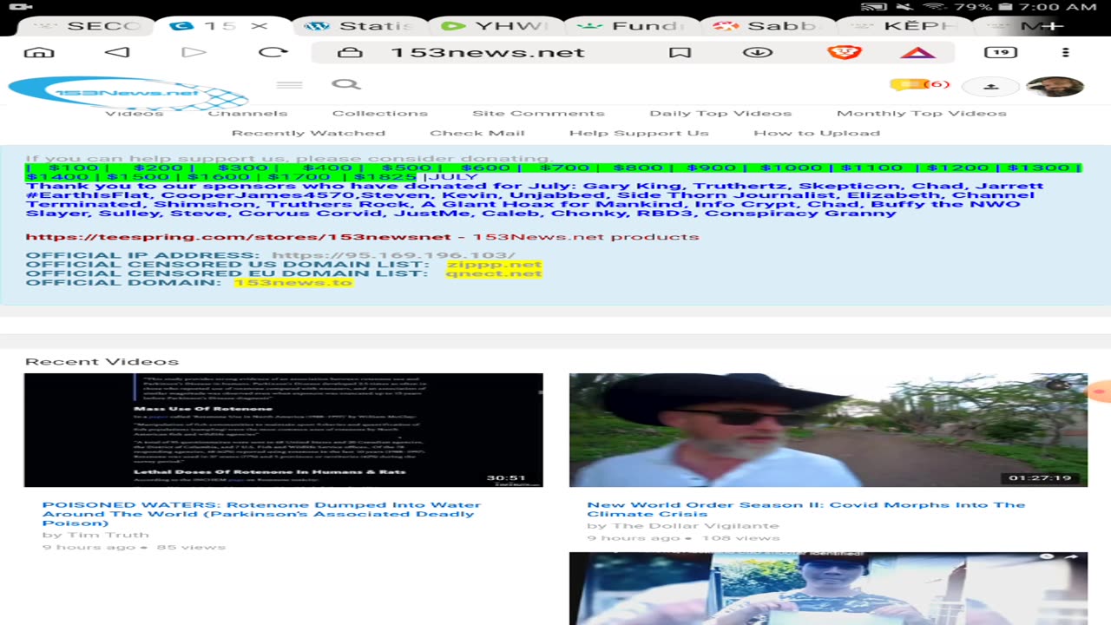Open New World Order Season II title
1111x625 pixels.
805,509
